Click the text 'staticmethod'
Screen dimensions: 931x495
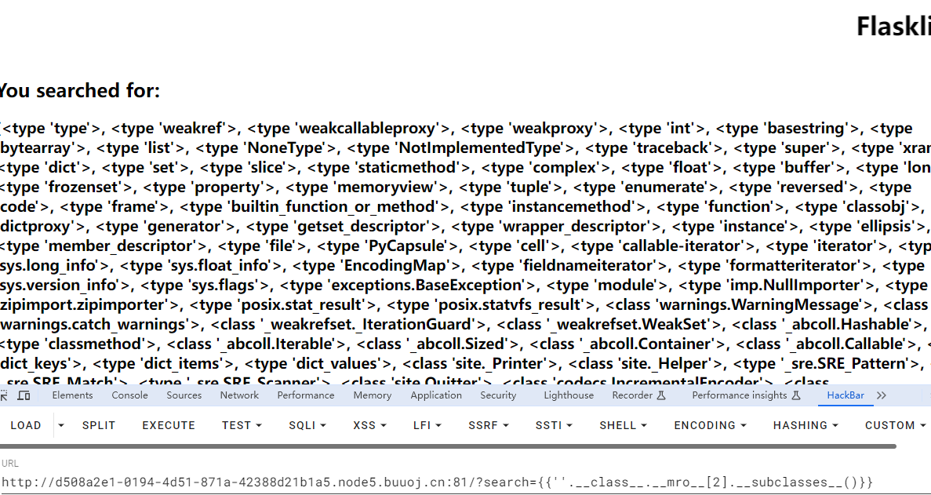coord(405,167)
